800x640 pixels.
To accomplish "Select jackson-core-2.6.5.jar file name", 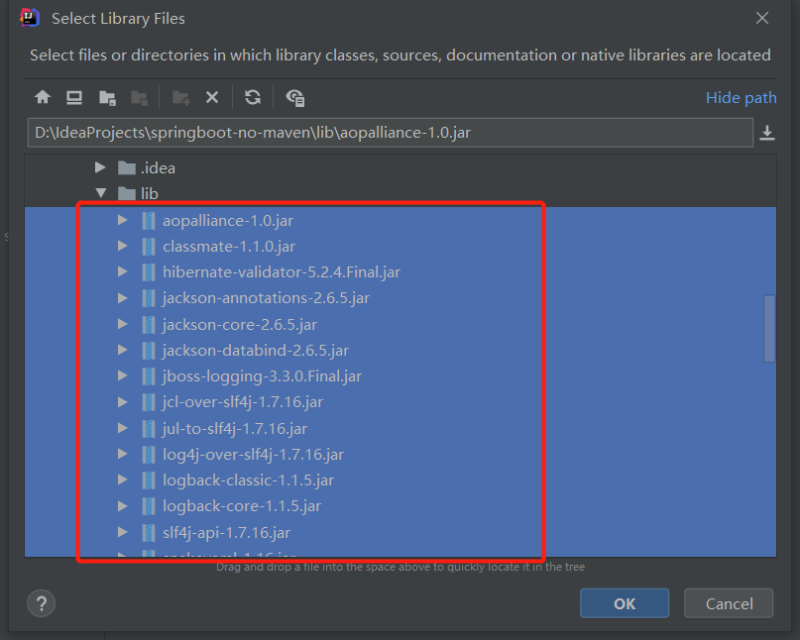I will coord(240,325).
